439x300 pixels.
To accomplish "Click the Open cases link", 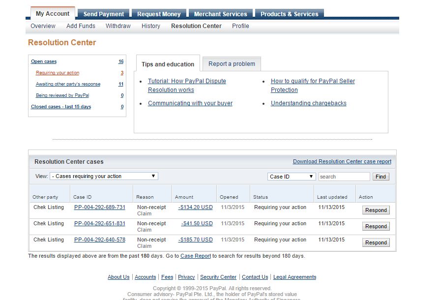I will 44,61.
